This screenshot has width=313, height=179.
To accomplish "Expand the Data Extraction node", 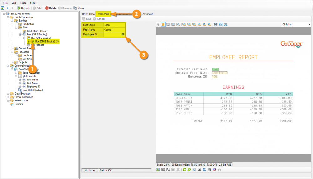I will pyautogui.click(x=8, y=94).
